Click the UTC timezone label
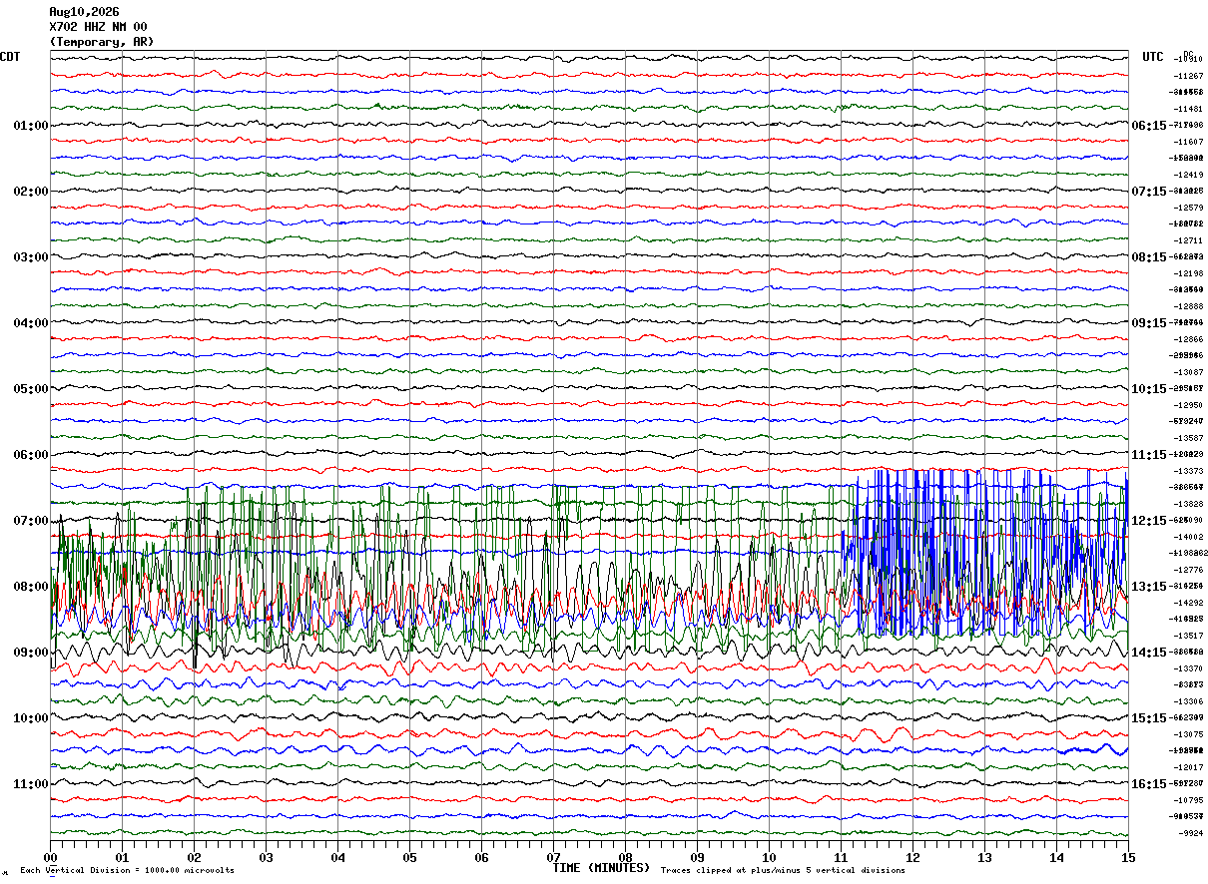 (1153, 57)
